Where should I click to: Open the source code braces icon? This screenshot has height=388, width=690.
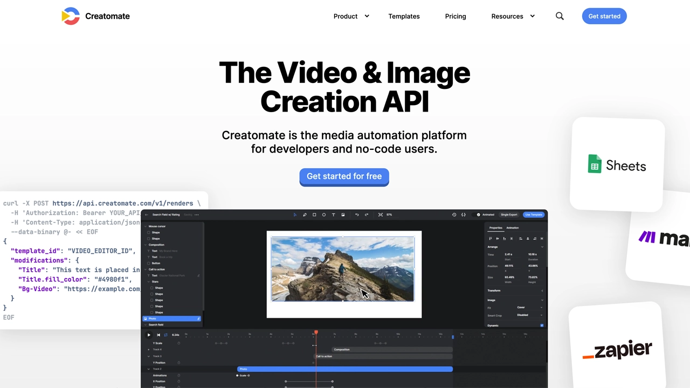click(464, 214)
